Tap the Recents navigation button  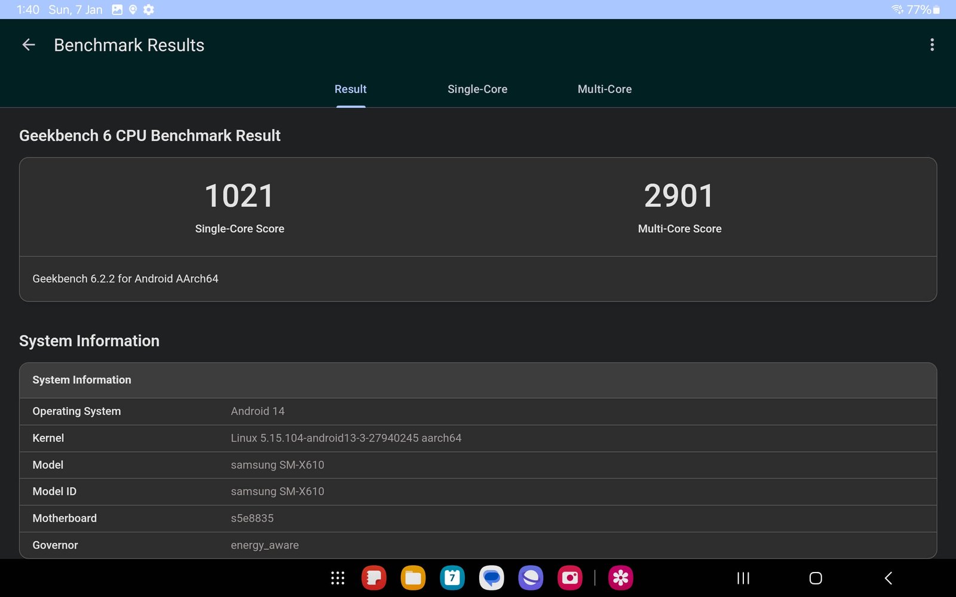click(743, 578)
